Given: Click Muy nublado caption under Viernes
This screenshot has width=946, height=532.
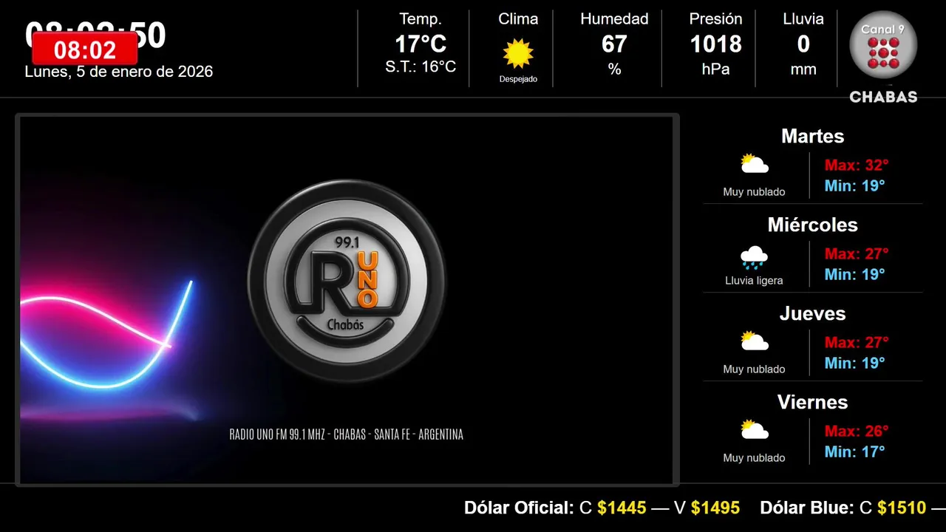Looking at the screenshot, I should coord(755,458).
